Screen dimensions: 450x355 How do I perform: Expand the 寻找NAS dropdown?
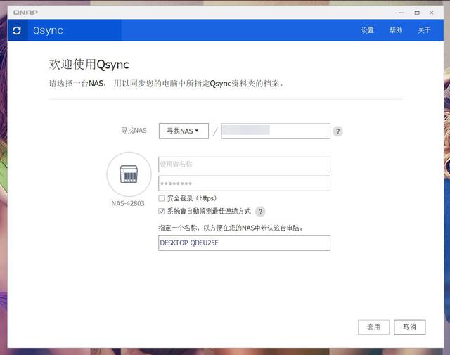pyautogui.click(x=184, y=131)
